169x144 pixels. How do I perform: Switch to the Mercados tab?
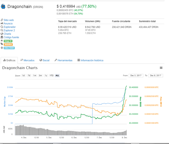click(x=27, y=60)
